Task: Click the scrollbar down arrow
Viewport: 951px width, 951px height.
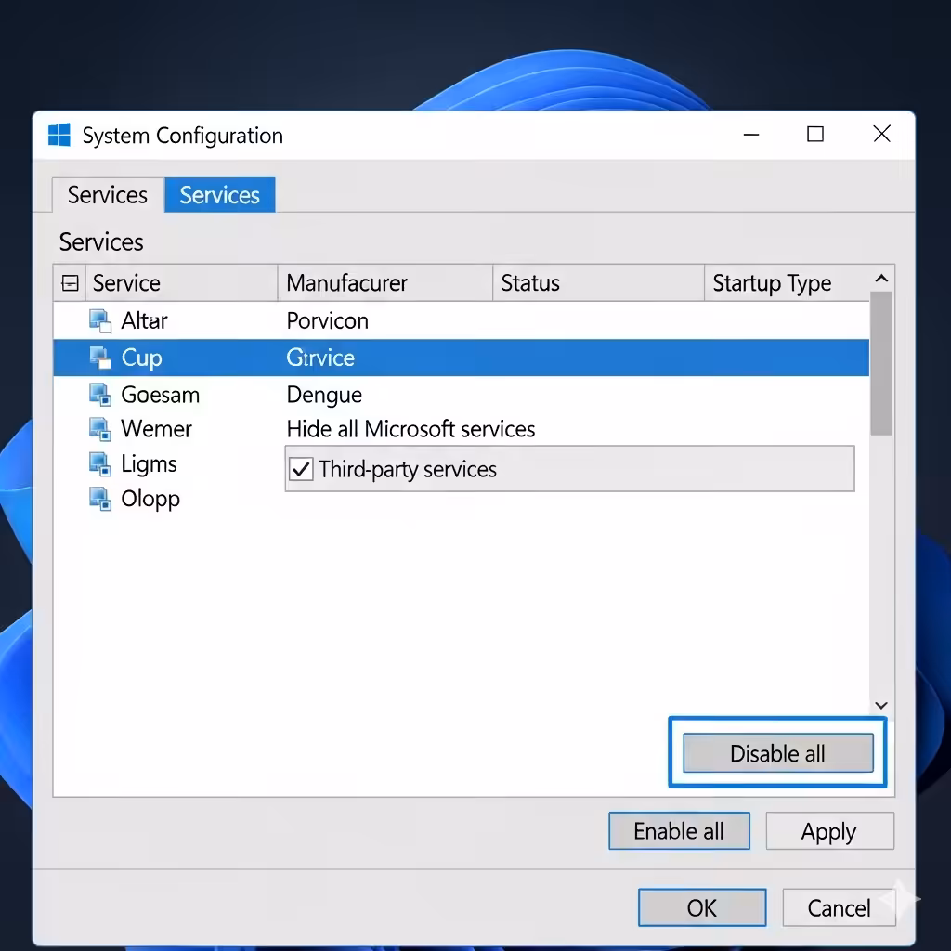Action: coord(881,705)
